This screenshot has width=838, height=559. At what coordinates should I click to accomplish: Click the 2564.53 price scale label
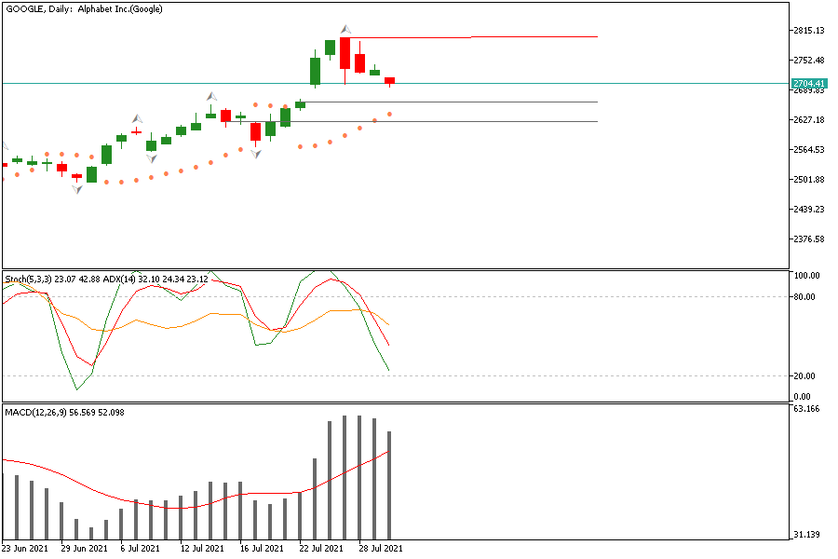[x=808, y=149]
